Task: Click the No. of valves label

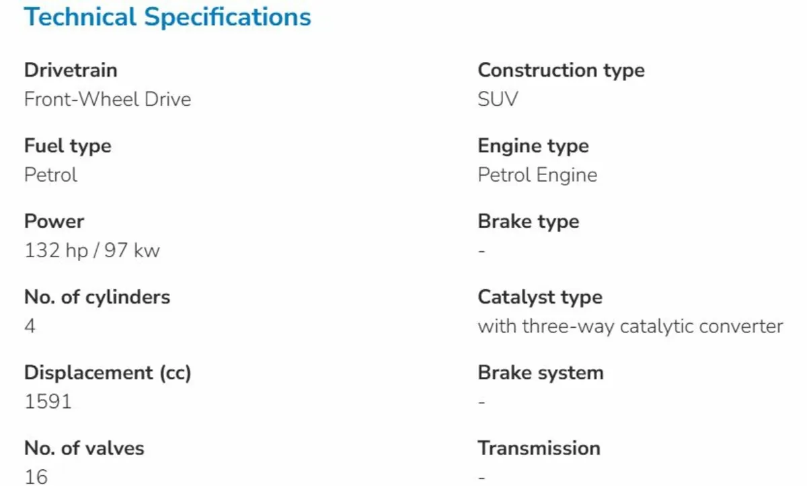Action: click(84, 448)
